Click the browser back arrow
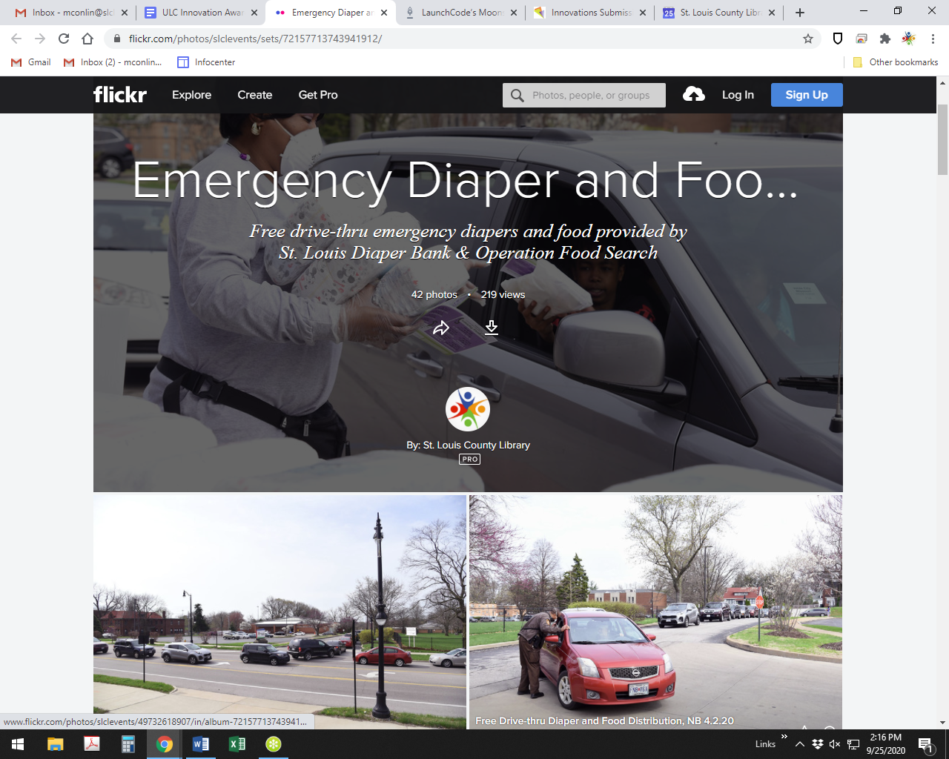 [x=16, y=39]
